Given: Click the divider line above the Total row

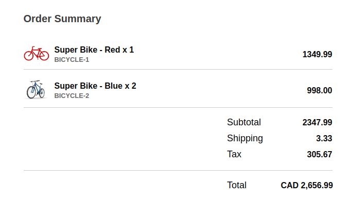Looking at the screenshot, I should [x=178, y=170].
